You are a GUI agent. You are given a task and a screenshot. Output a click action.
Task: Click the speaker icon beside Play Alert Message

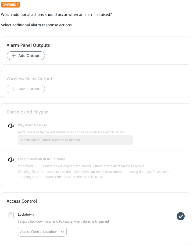tap(11, 126)
